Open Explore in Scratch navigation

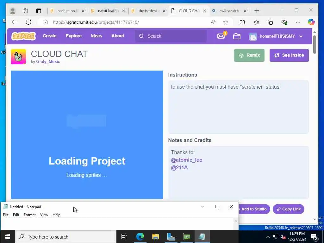tap(74, 36)
